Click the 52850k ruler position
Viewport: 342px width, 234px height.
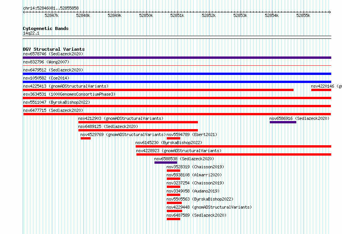(x=146, y=15)
